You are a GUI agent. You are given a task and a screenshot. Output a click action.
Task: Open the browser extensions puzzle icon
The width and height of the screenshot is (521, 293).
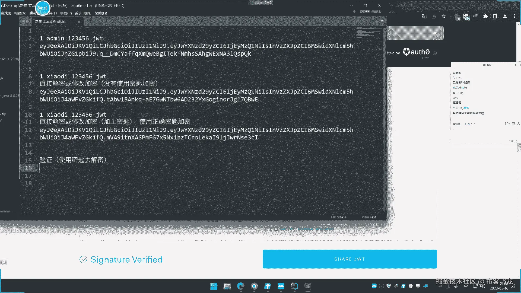[485, 16]
